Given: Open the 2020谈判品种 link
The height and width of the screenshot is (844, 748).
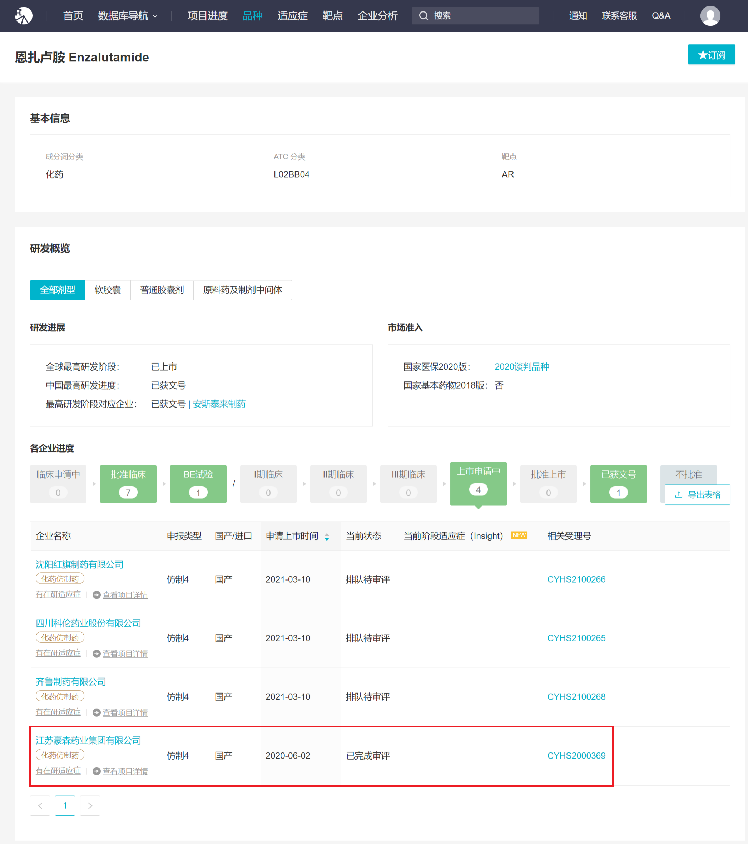Looking at the screenshot, I should (522, 367).
